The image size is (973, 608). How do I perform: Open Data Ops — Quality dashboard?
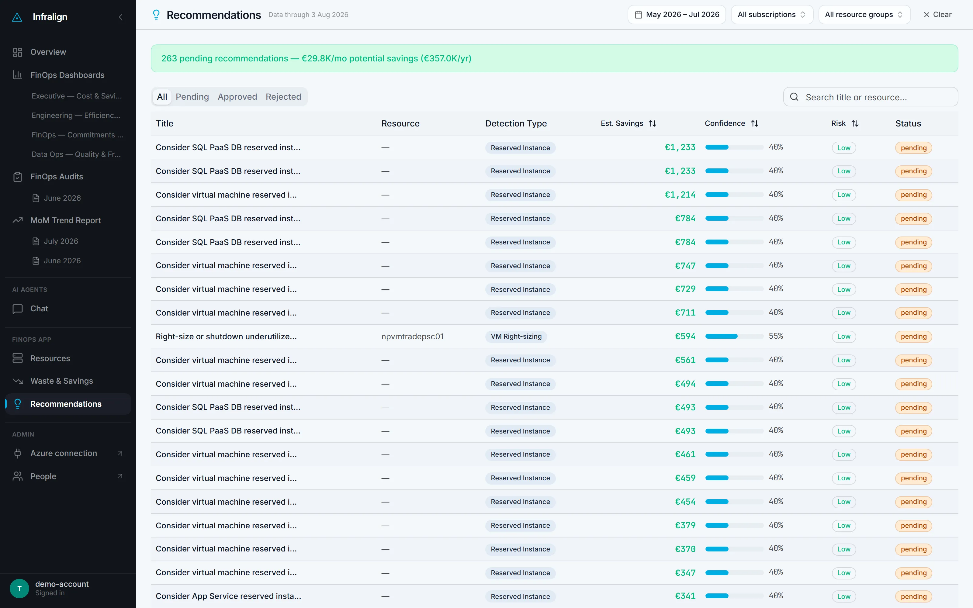pos(76,154)
